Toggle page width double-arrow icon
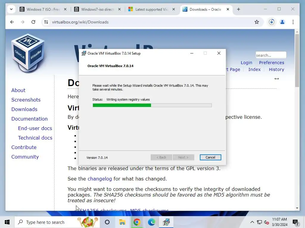The width and height of the screenshot is (305, 228). coord(277,78)
